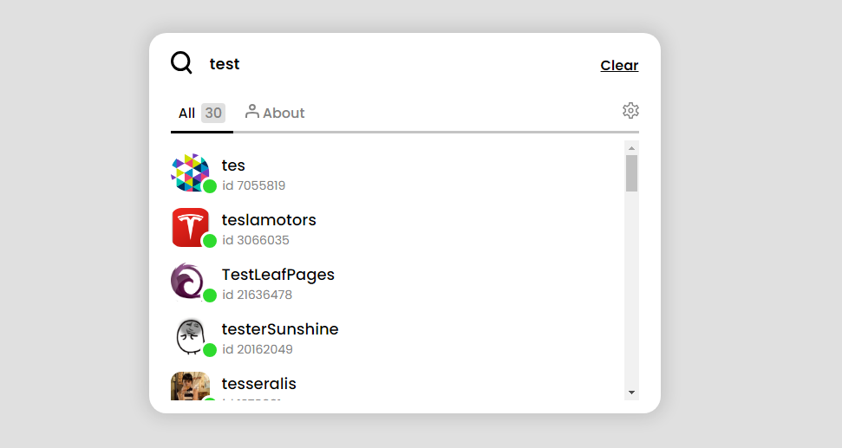Click the testerSunshine meme avatar

[x=189, y=336]
